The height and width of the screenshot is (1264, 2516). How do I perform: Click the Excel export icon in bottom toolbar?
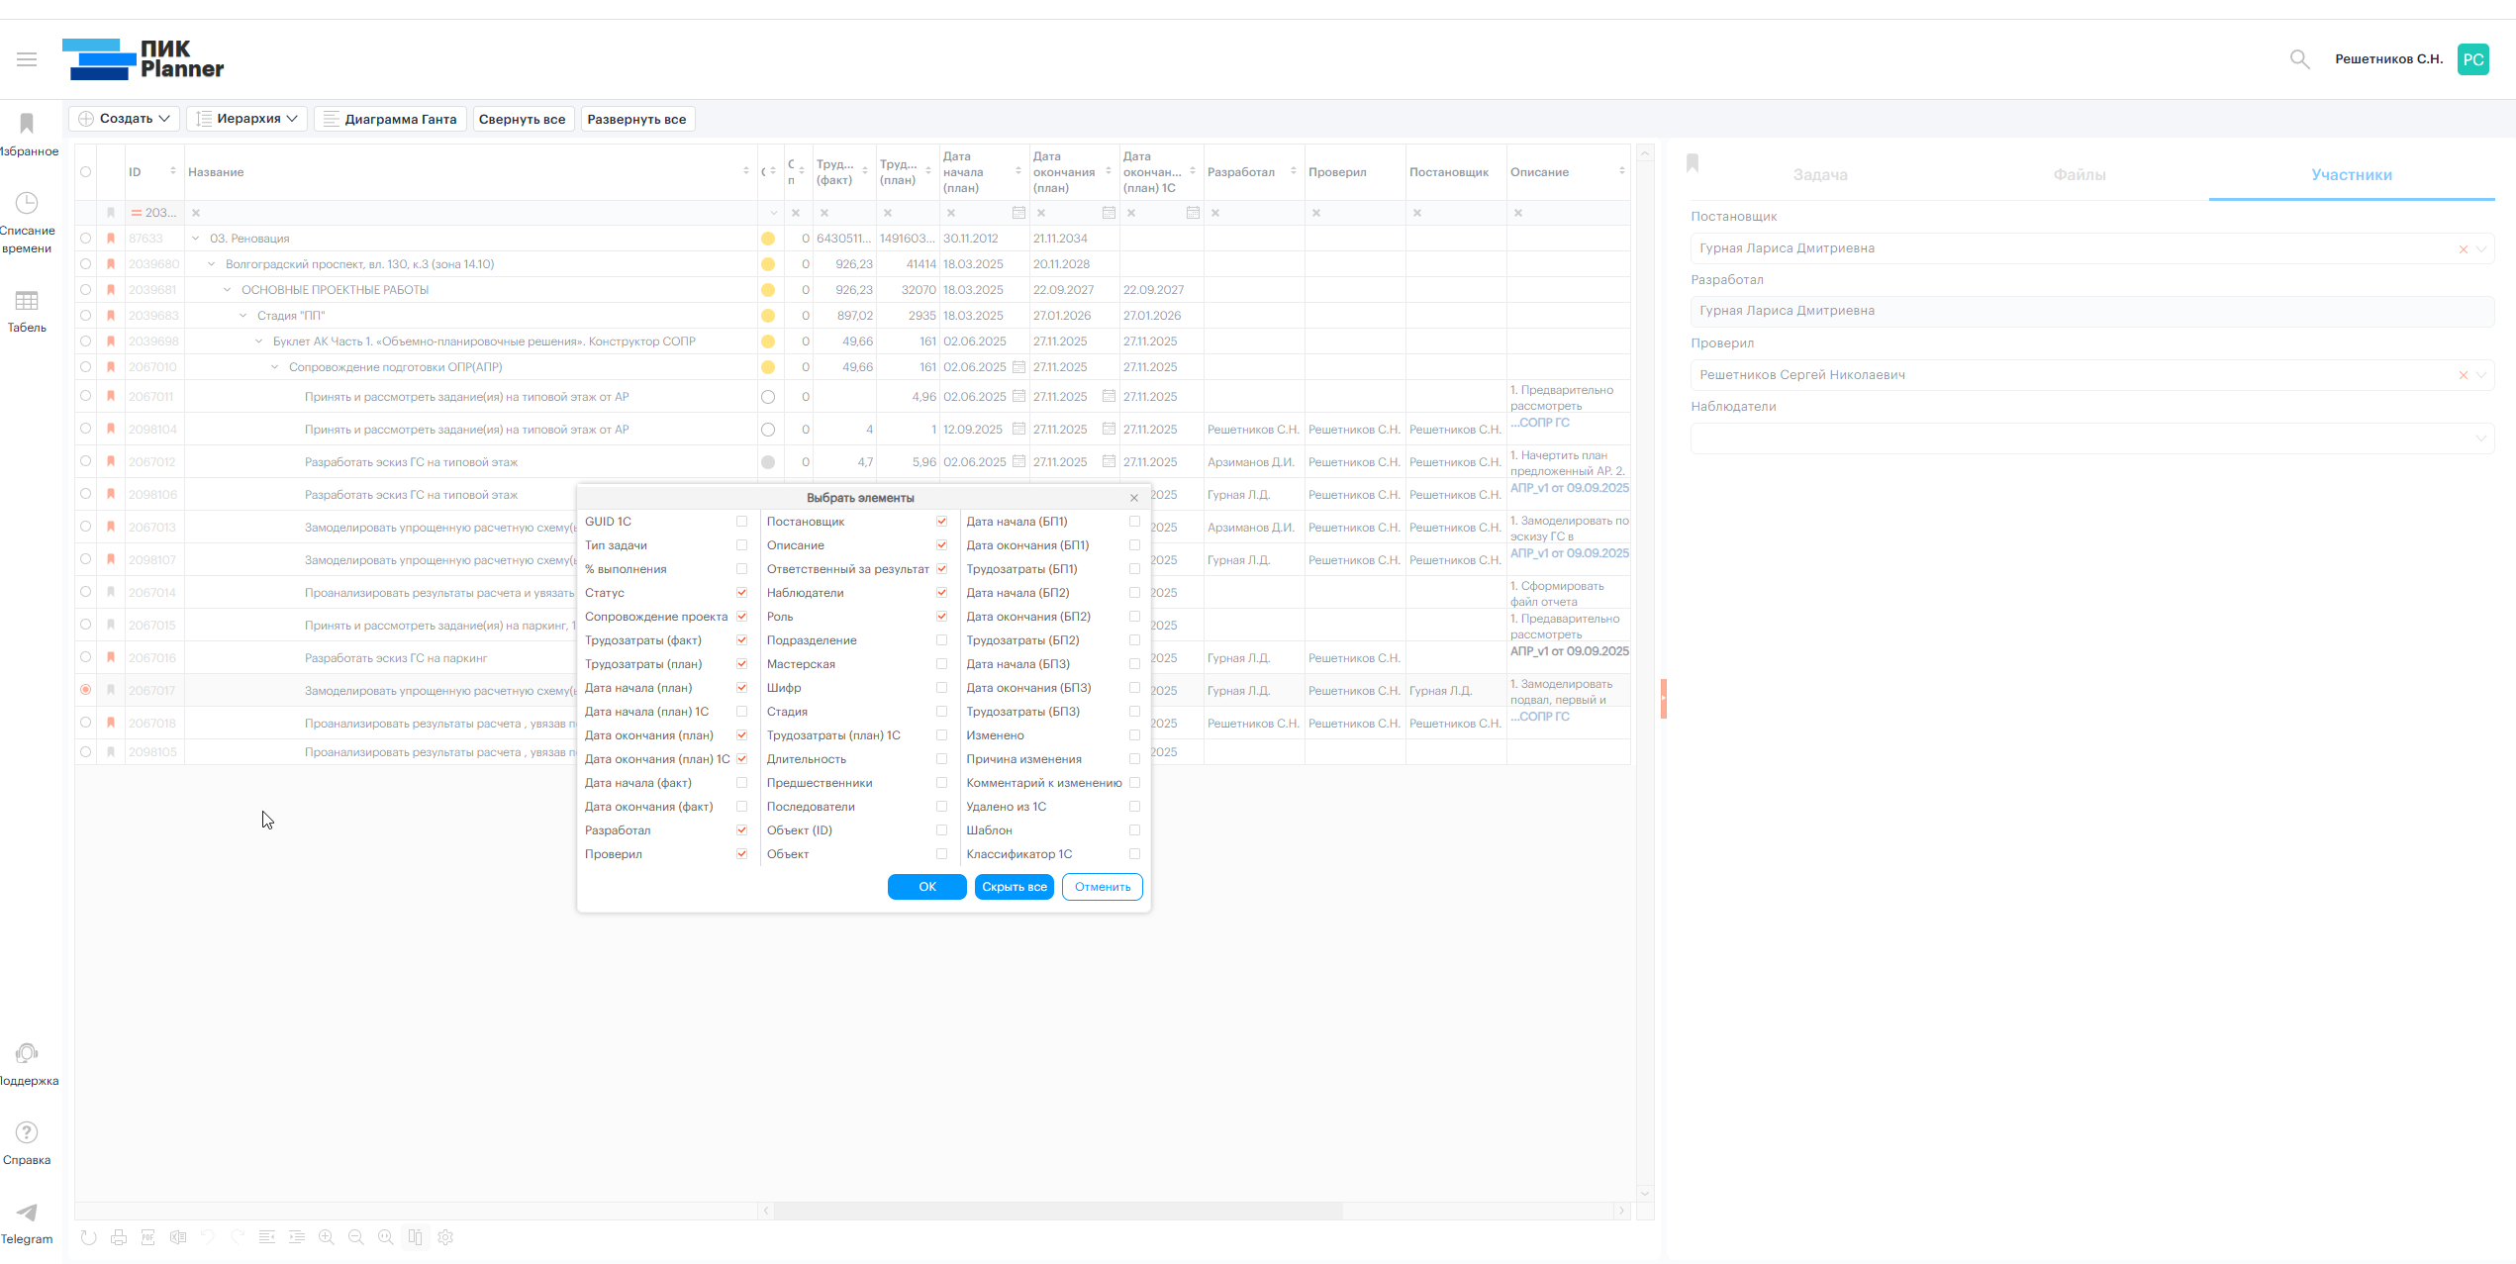click(178, 1237)
